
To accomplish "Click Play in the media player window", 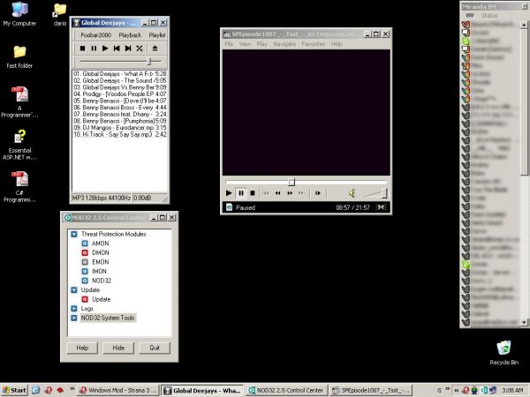I will pyautogui.click(x=229, y=193).
